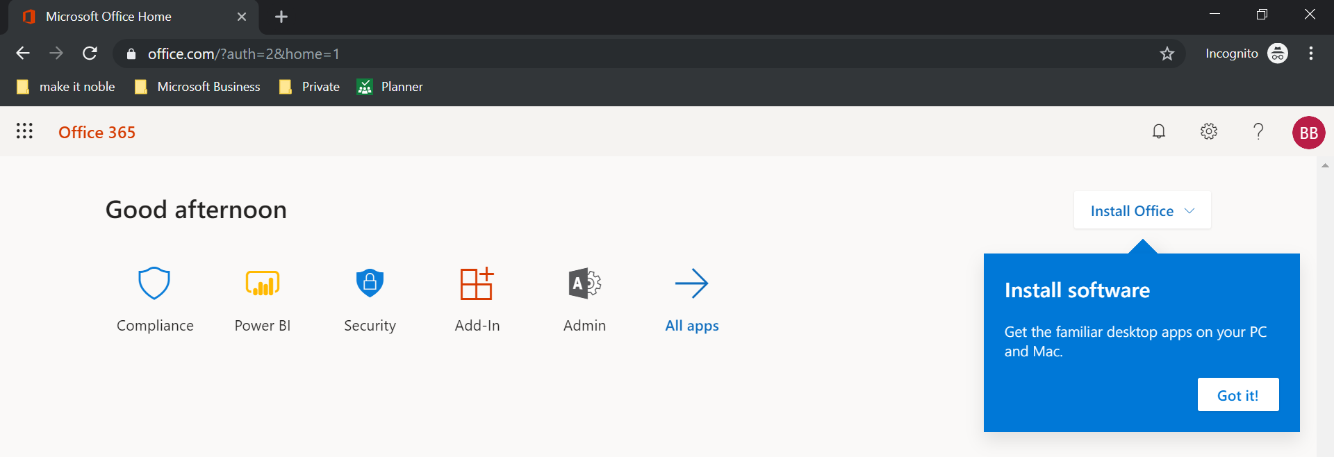Launch the Power BI app
The width and height of the screenshot is (1334, 457).
[262, 283]
